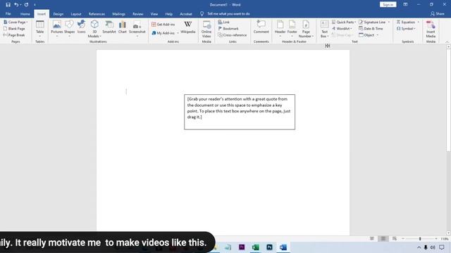Open the Mailings tab
Image resolution: width=451 pixels, height=253 pixels.
click(118, 14)
